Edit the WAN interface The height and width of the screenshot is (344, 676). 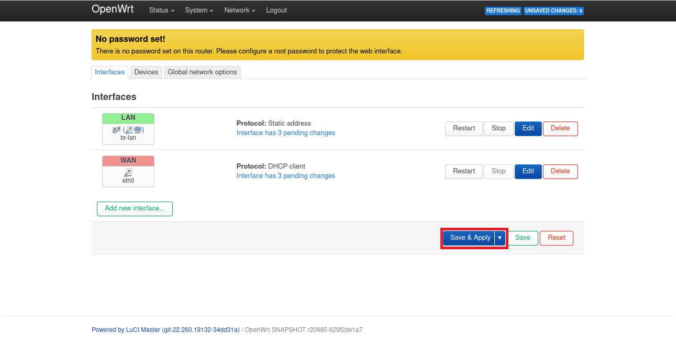[528, 171]
